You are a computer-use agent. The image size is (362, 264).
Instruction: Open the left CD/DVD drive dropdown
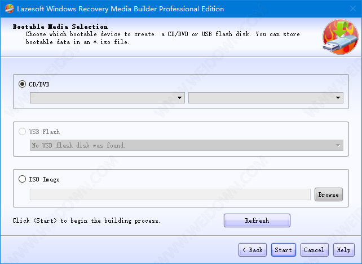tap(107, 98)
